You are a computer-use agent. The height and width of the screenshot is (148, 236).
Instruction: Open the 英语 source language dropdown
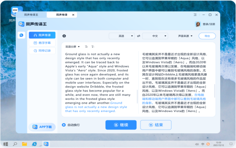[x=121, y=36]
